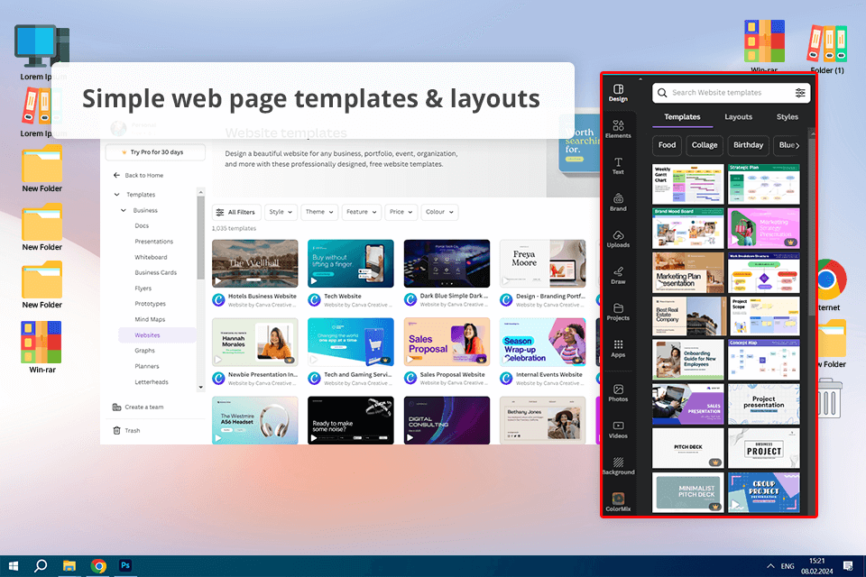Click the Back to Home arrow
This screenshot has height=577, width=866.
pyautogui.click(x=116, y=175)
